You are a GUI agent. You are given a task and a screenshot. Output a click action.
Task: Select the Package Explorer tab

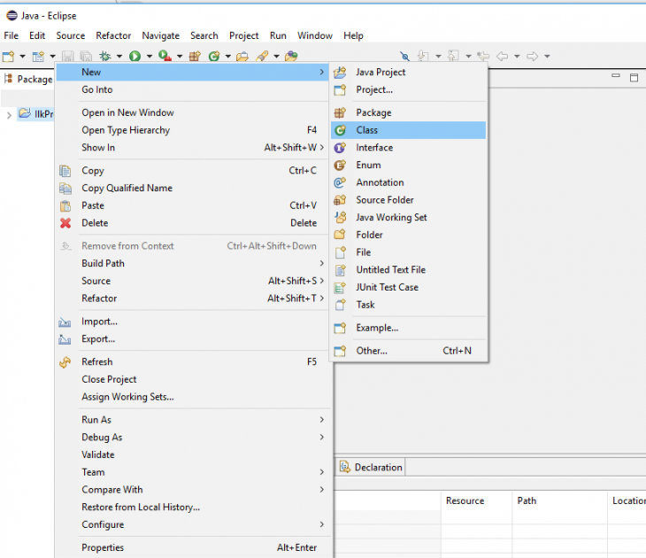tap(29, 79)
